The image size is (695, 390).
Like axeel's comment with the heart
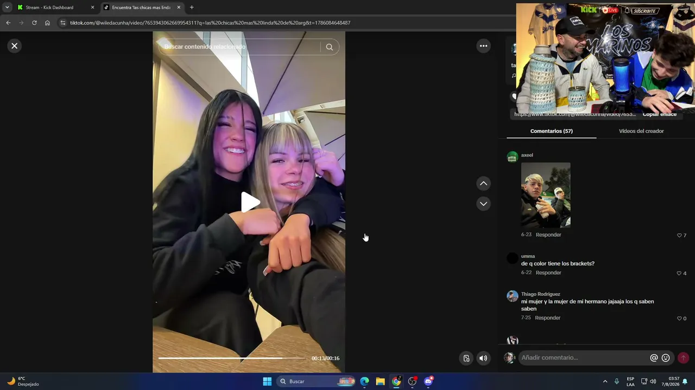(x=679, y=236)
